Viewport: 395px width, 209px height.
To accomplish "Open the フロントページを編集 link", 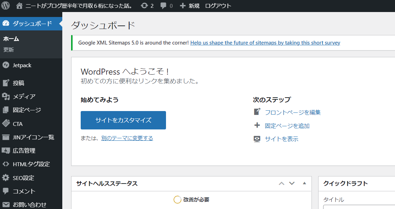I will coord(293,112).
